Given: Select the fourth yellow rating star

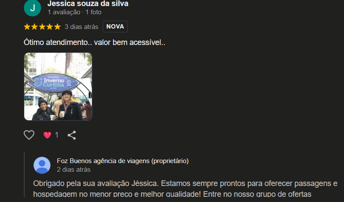Looking at the screenshot, I should [49, 27].
